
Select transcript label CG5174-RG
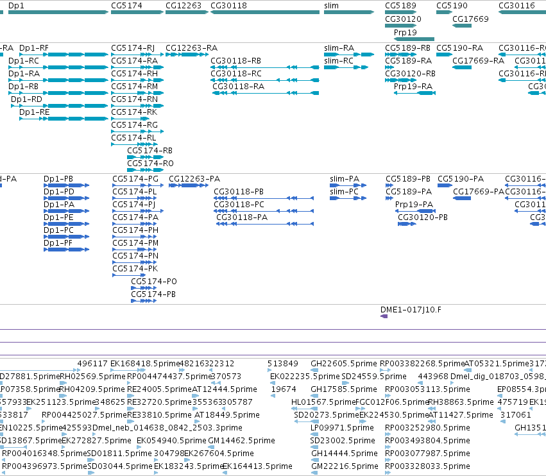point(134,124)
